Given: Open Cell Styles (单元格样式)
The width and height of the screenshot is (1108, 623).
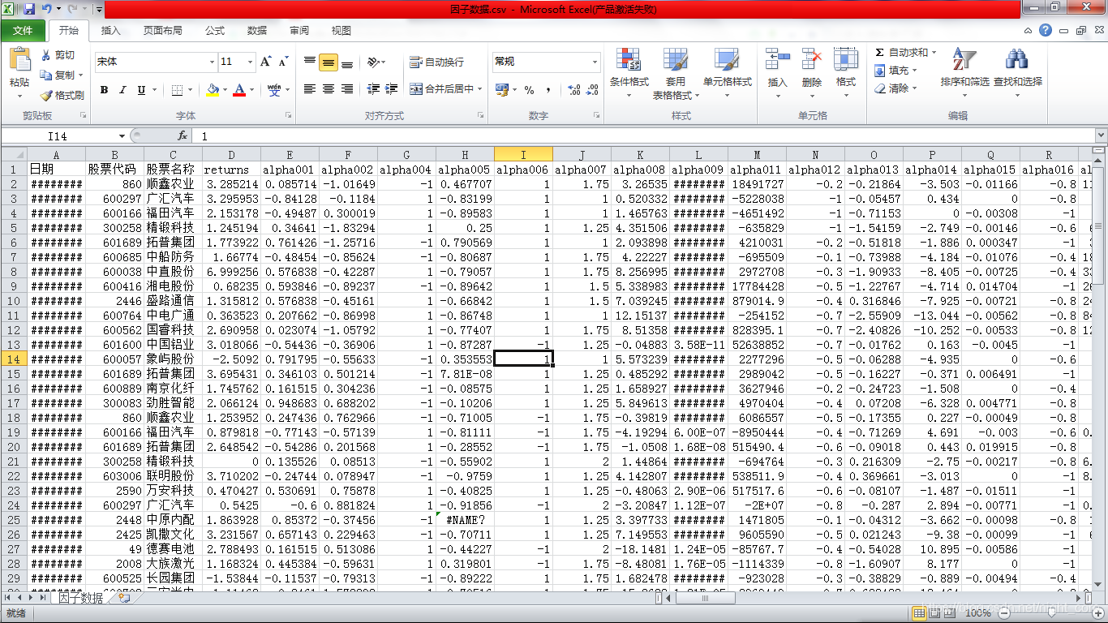Looking at the screenshot, I should pyautogui.click(x=727, y=74).
